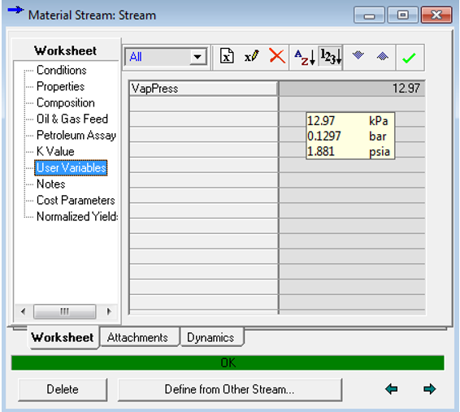This screenshot has height=412, width=460.
Task: Open the K Value page
Action: [x=55, y=151]
